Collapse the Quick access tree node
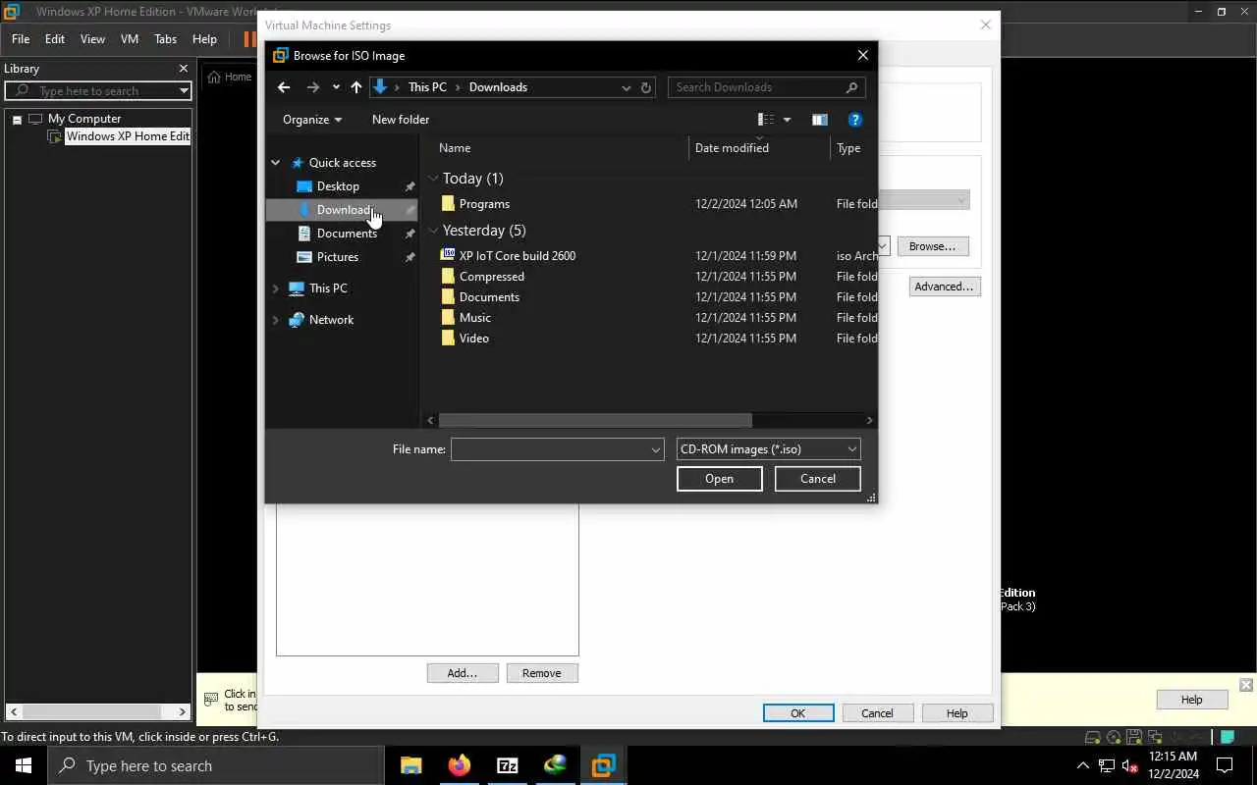Image resolution: width=1257 pixels, height=785 pixels. coord(276,163)
